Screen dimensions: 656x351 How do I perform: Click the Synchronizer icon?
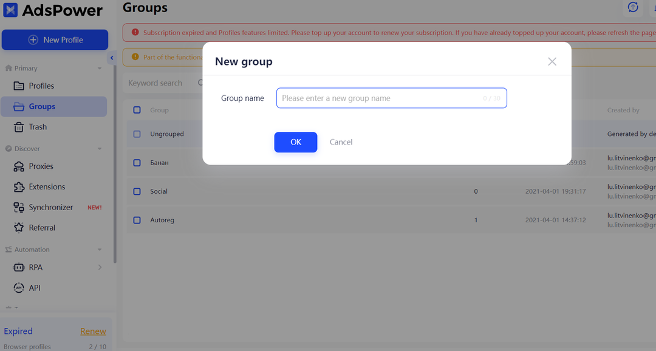click(x=19, y=208)
